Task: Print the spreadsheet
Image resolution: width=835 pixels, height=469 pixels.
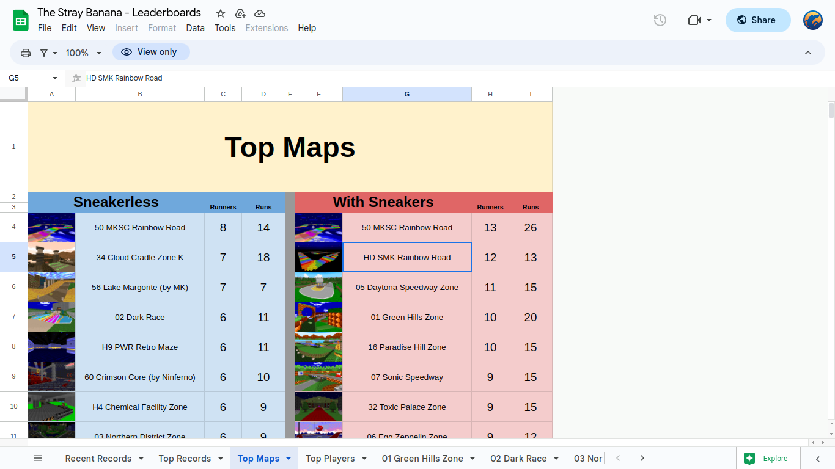Action: tap(26, 53)
